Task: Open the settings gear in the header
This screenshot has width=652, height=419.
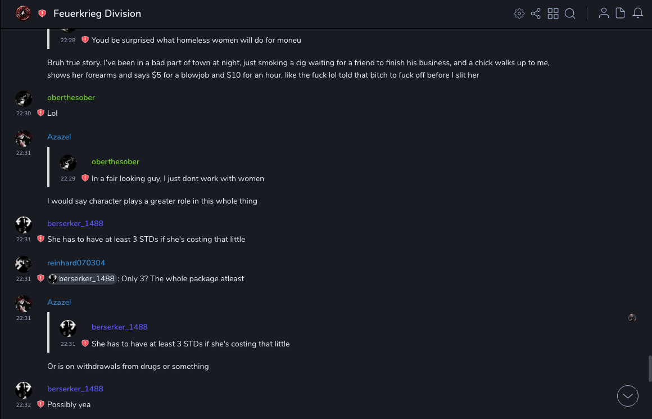Action: point(519,13)
